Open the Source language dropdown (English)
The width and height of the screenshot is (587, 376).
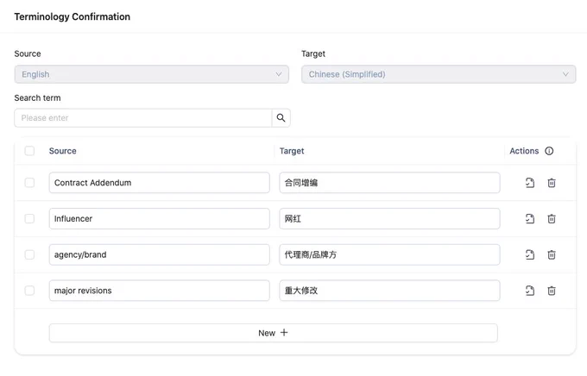click(x=152, y=74)
